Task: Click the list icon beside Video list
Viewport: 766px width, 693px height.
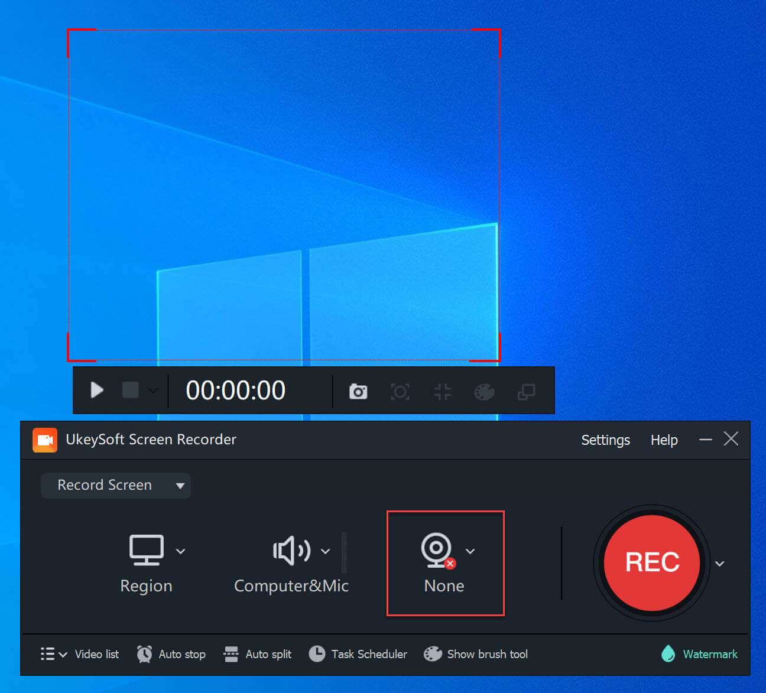Action: point(47,654)
